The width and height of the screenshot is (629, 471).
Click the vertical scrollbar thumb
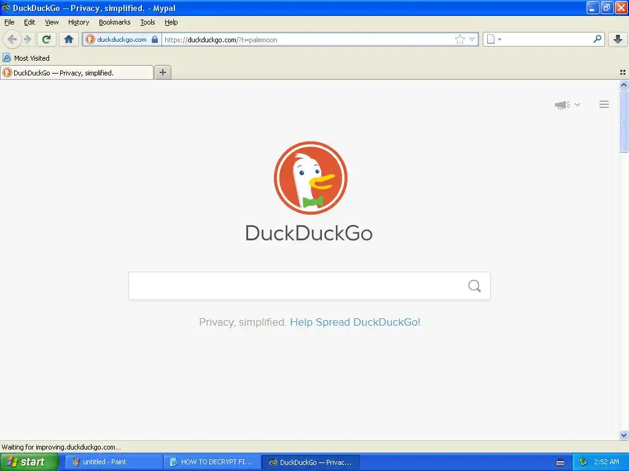pyautogui.click(x=623, y=121)
